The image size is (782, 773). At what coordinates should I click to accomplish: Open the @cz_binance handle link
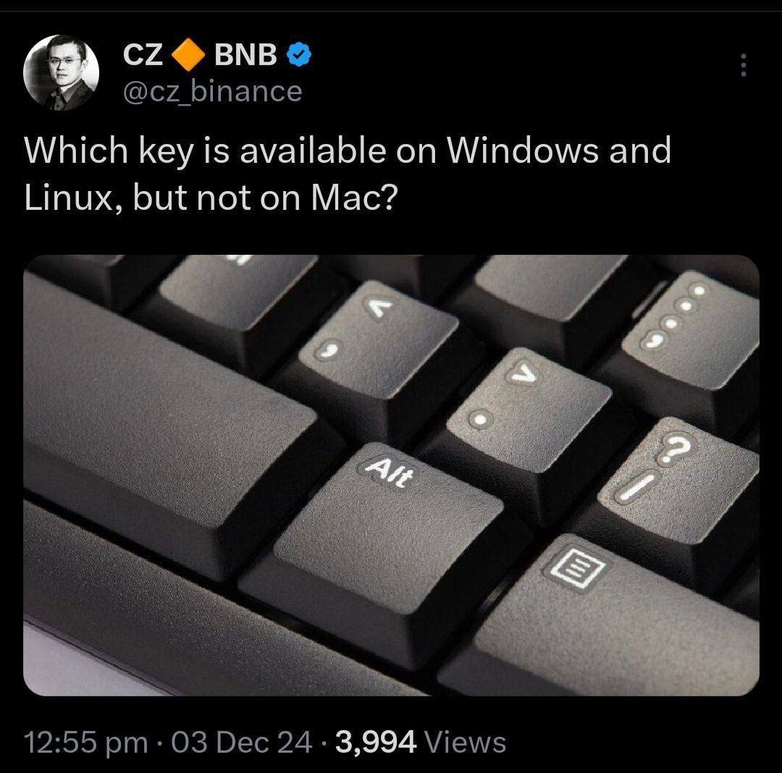[212, 92]
